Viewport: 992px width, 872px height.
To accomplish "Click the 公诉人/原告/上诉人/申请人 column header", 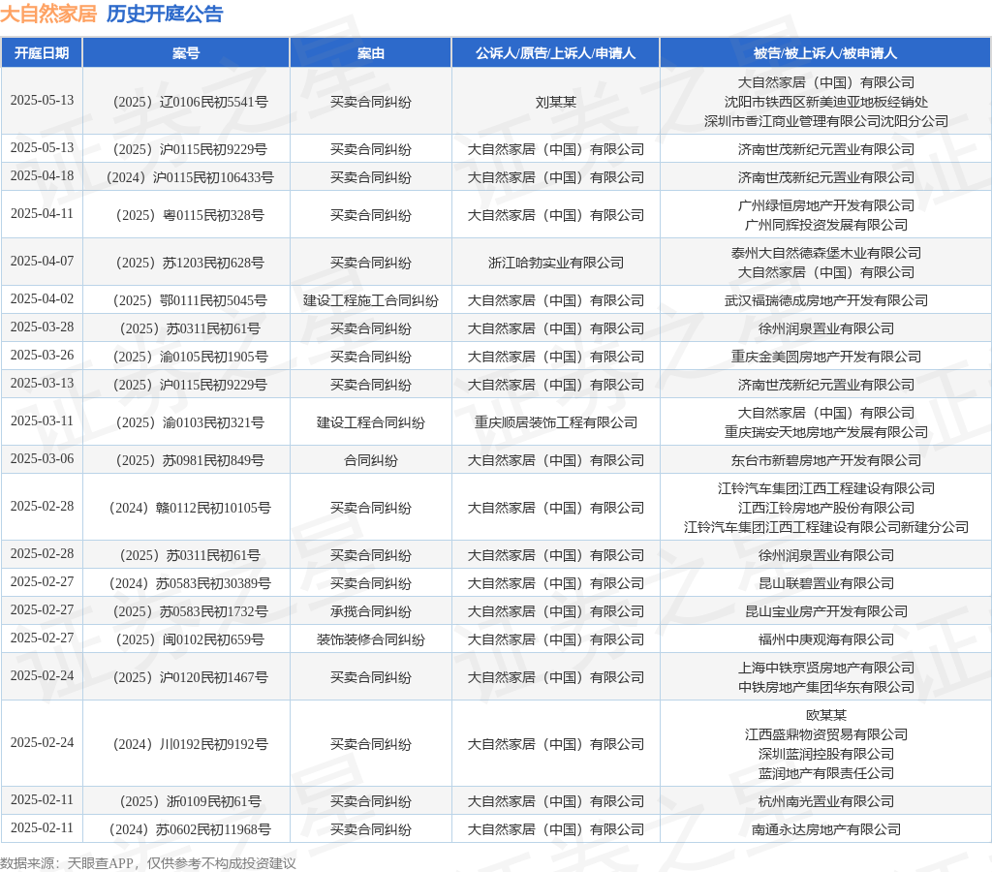I will click(555, 53).
